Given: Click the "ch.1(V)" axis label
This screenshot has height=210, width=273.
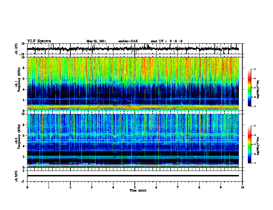Looking at the screenshot, I should 17,49.
